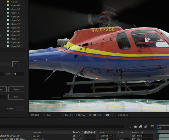169x140 pixels.
Task: Click the timeline layer search field
Action: tap(62, 127)
